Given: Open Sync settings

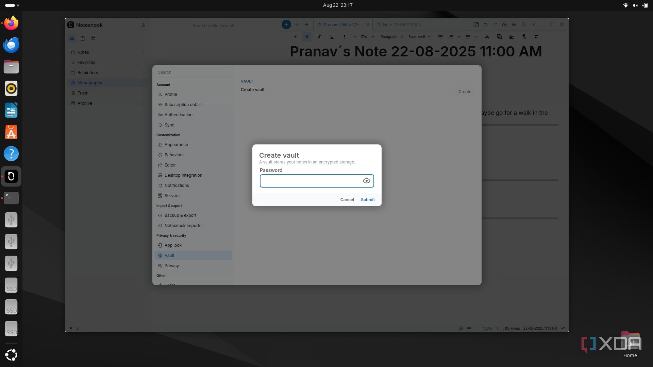Looking at the screenshot, I should coord(193,125).
